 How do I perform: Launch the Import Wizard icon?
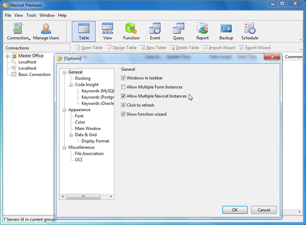(205, 48)
